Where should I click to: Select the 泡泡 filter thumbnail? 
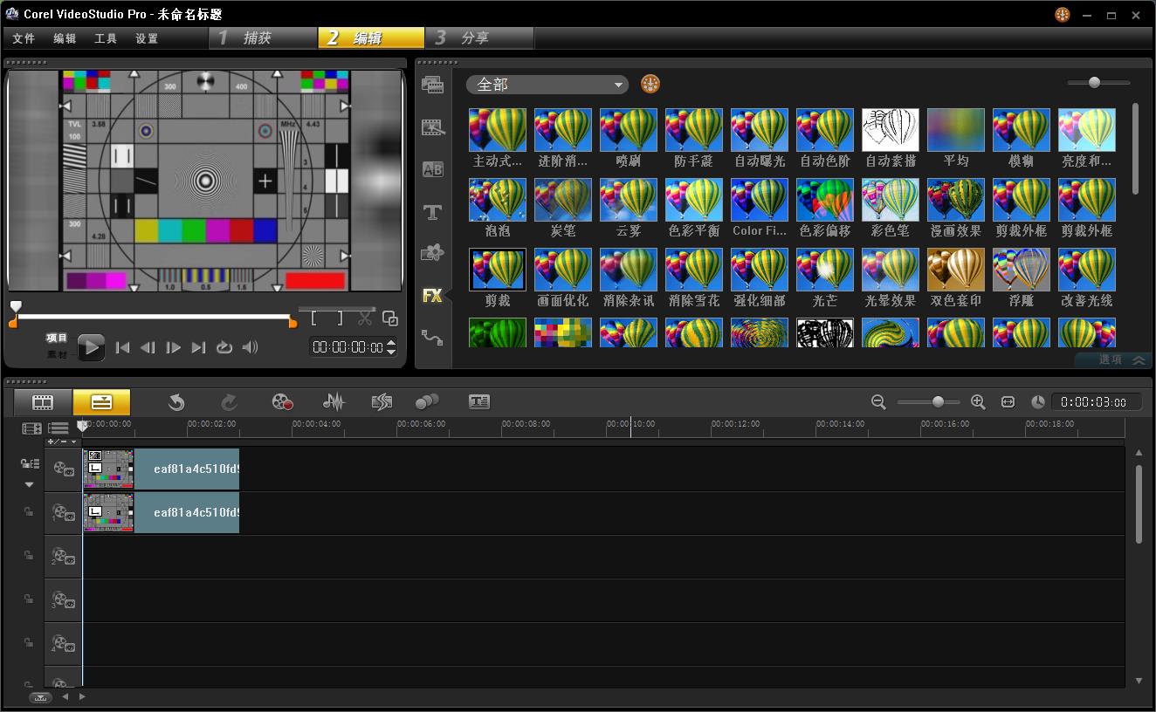click(497, 201)
